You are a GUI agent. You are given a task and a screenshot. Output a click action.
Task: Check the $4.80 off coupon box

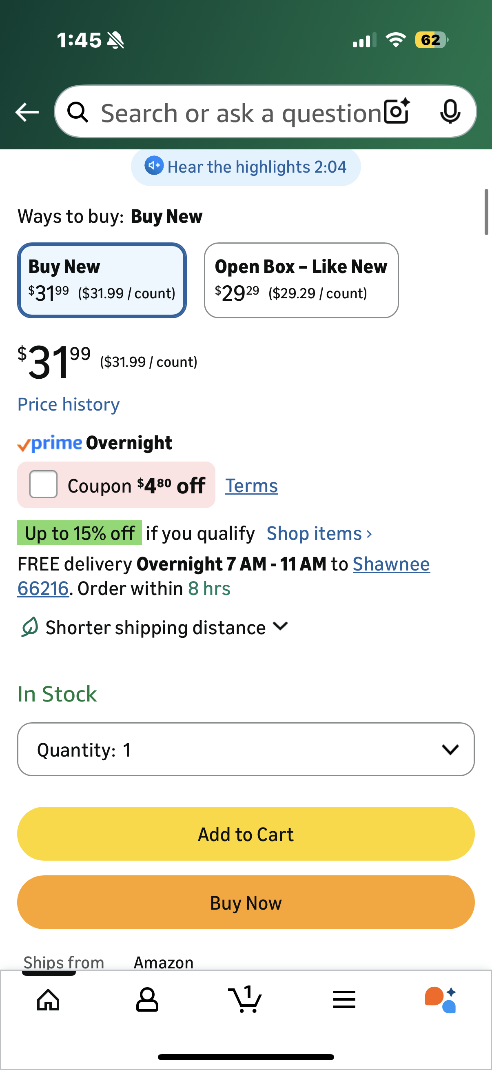coord(44,484)
